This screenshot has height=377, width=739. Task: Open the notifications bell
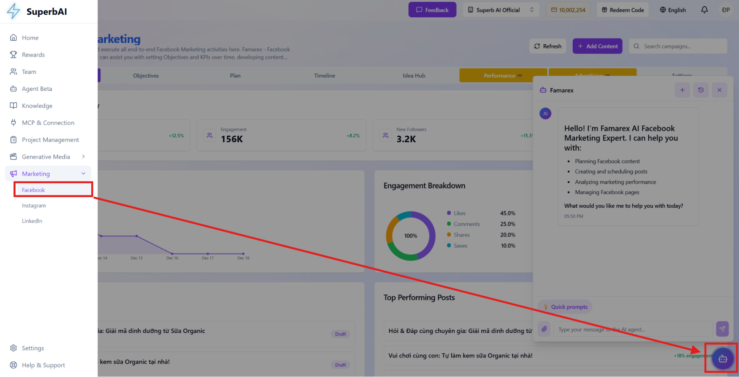click(x=704, y=10)
